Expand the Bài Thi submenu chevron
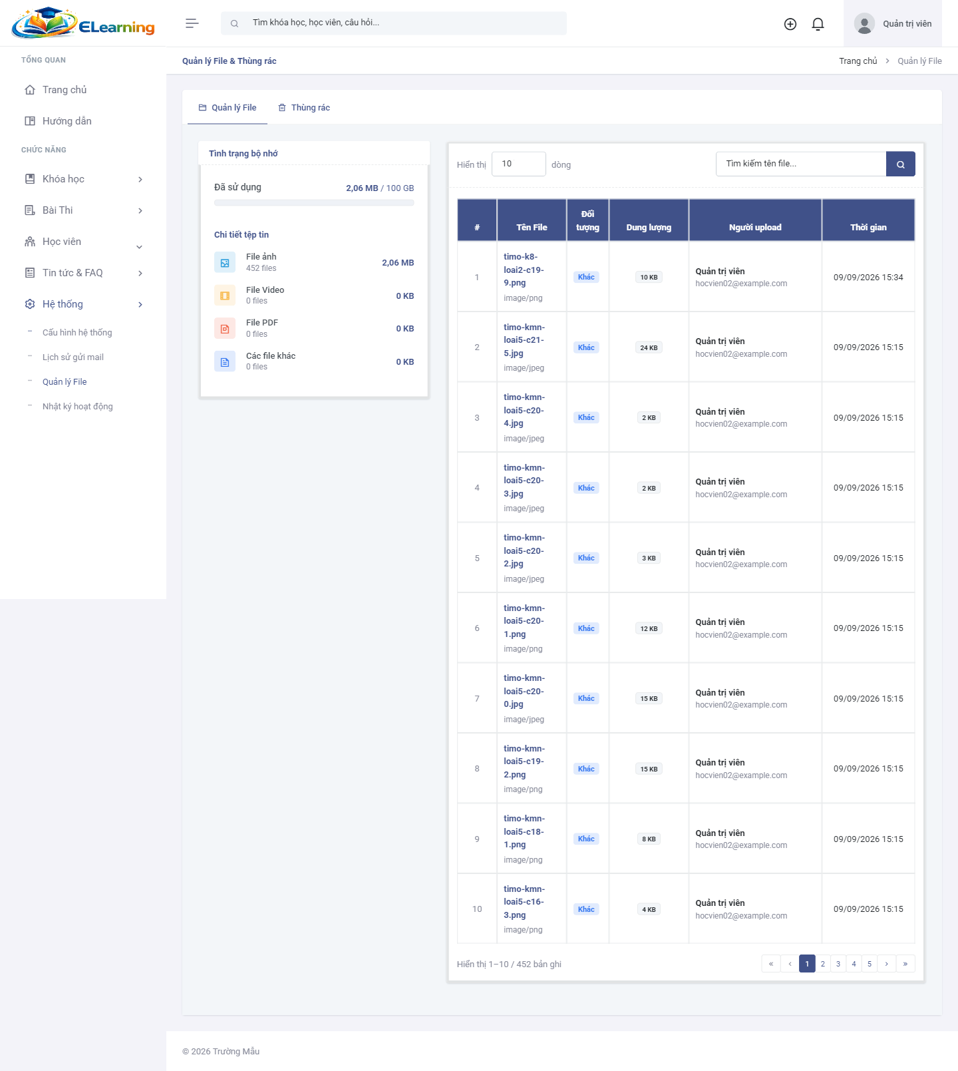 140,211
